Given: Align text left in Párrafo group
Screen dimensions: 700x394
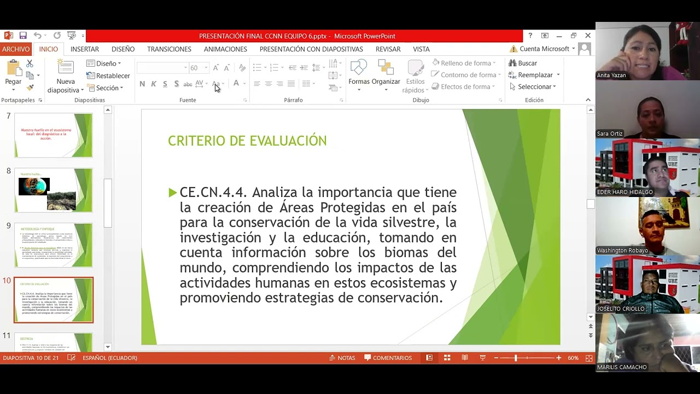Looking at the screenshot, I should [256, 84].
